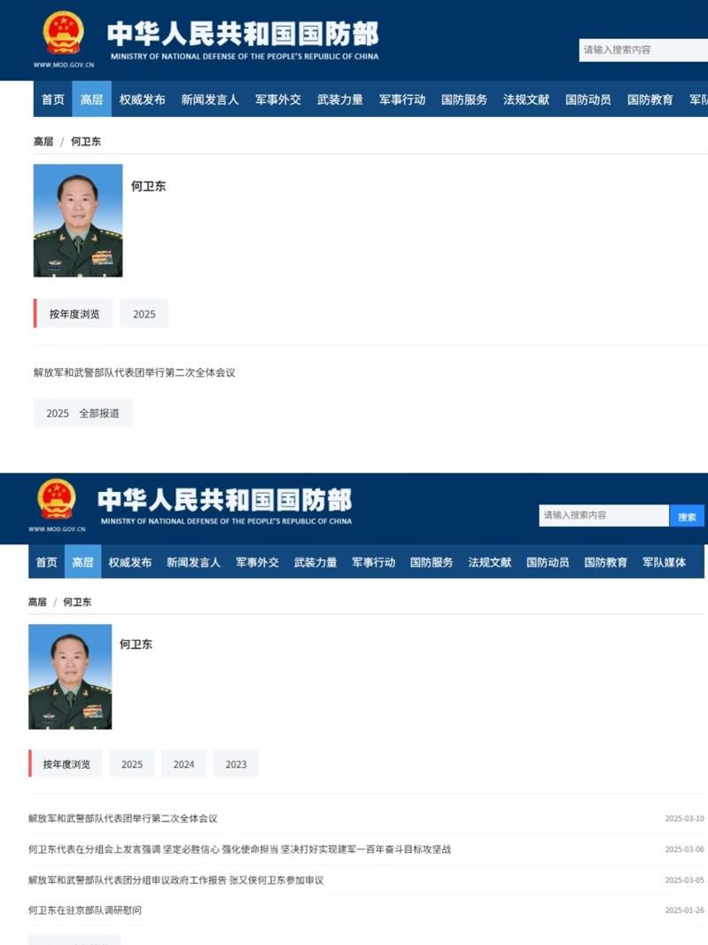
Task: Click the blue 搜索 search button
Action: [x=687, y=516]
